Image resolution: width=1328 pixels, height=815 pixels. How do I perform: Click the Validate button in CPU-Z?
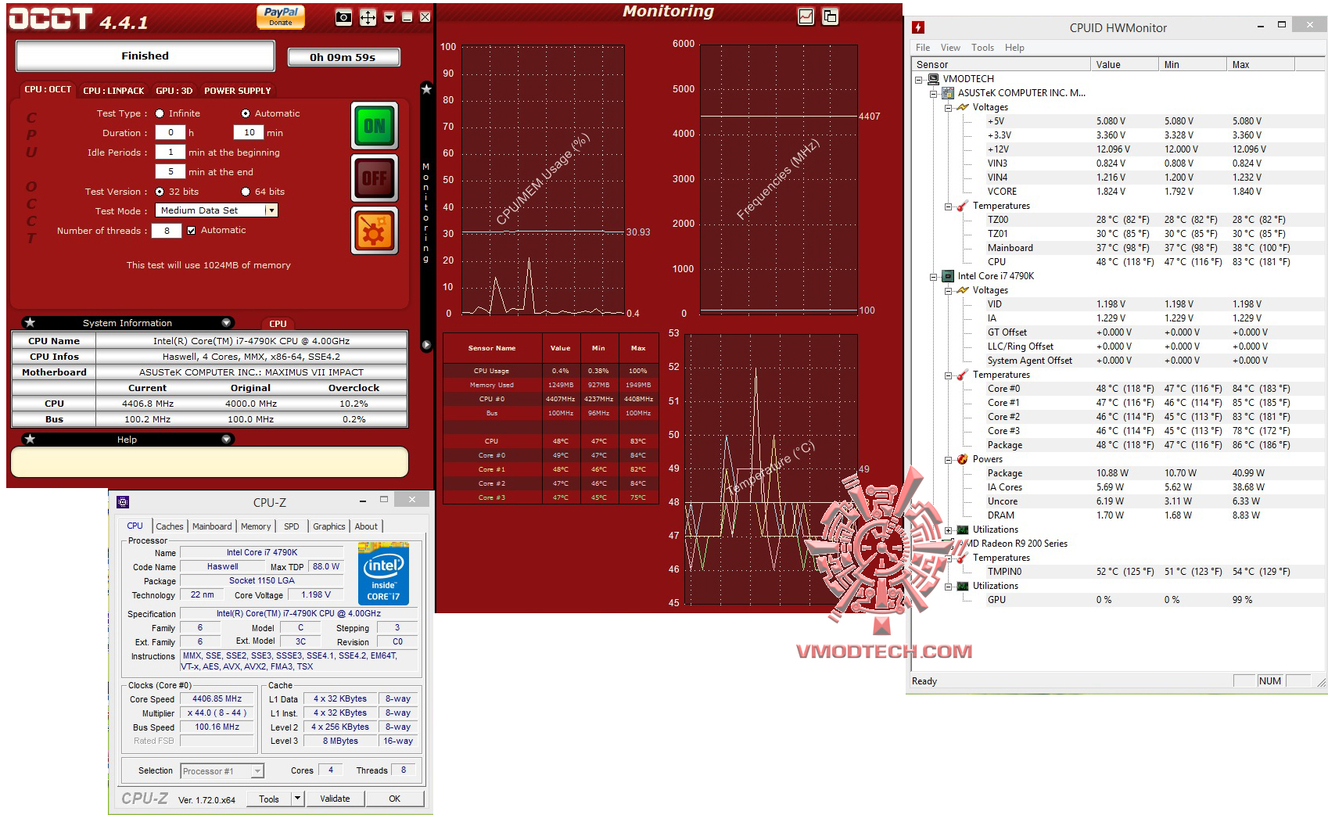point(335,799)
